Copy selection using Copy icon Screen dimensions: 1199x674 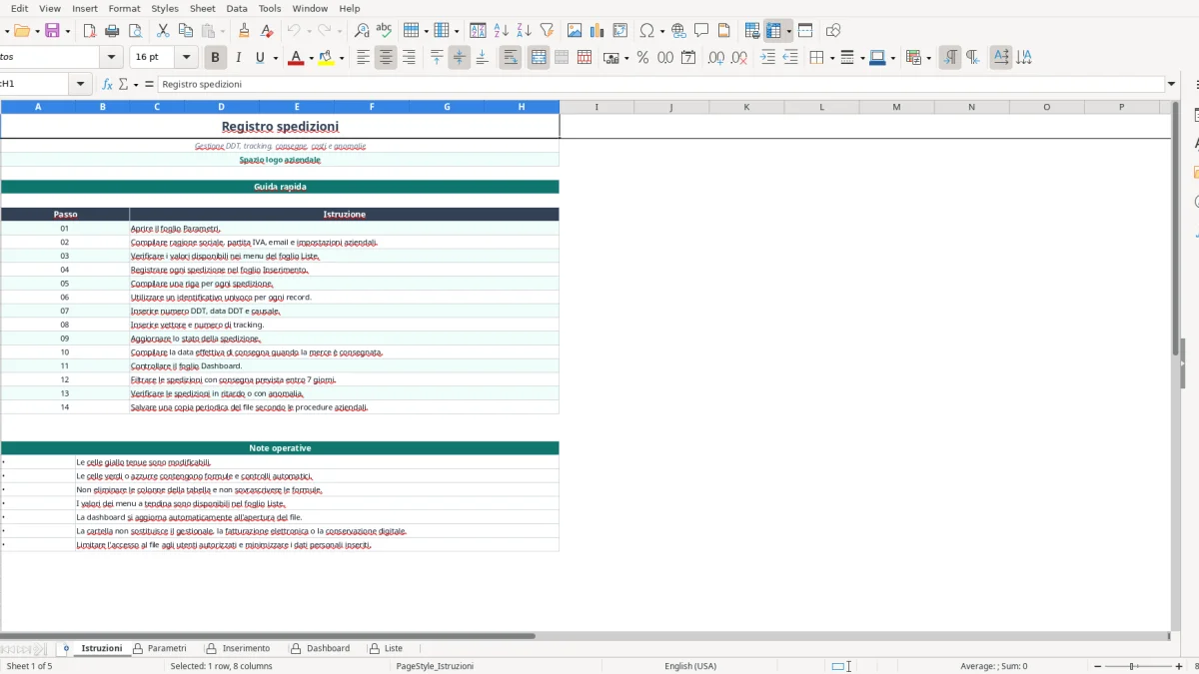click(185, 31)
